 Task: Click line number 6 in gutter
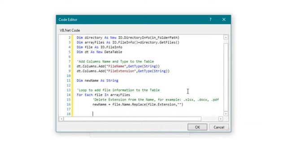(x=70, y=57)
